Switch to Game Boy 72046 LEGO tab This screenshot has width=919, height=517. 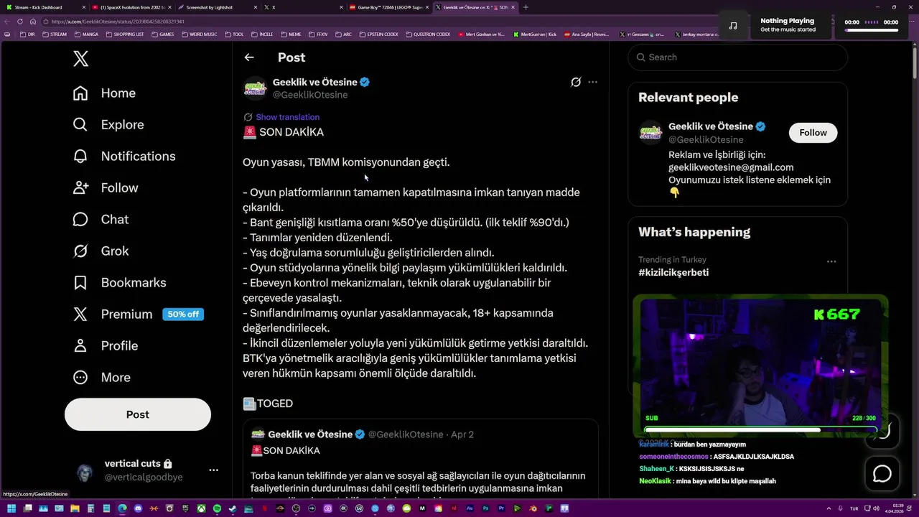pos(388,7)
